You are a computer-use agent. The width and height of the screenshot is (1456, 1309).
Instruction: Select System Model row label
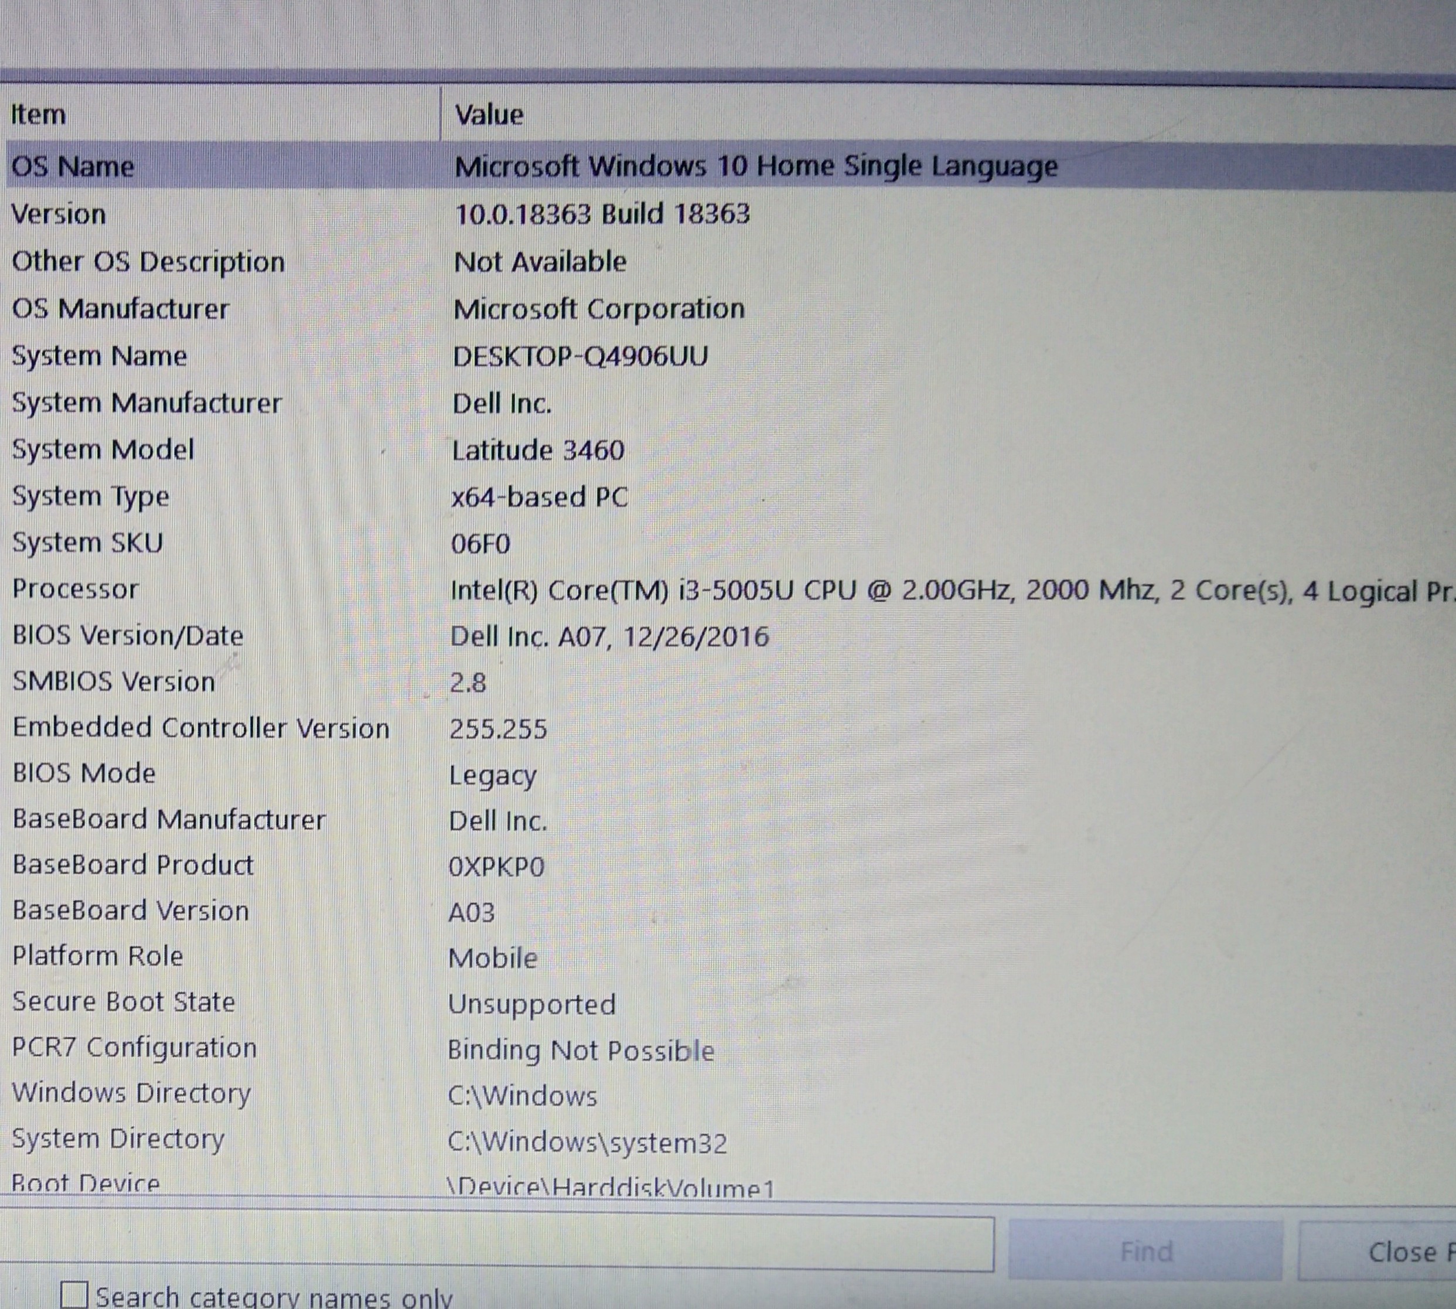coord(103,450)
